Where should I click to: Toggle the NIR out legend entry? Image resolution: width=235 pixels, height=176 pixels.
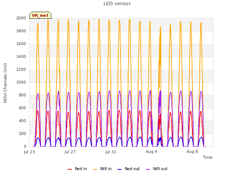click(x=157, y=169)
